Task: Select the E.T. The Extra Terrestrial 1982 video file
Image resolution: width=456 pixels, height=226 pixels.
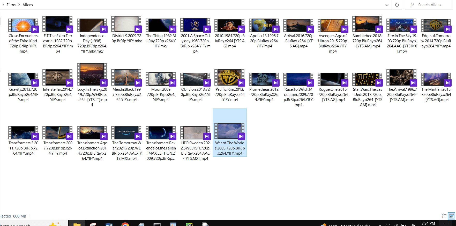Action: (58, 24)
